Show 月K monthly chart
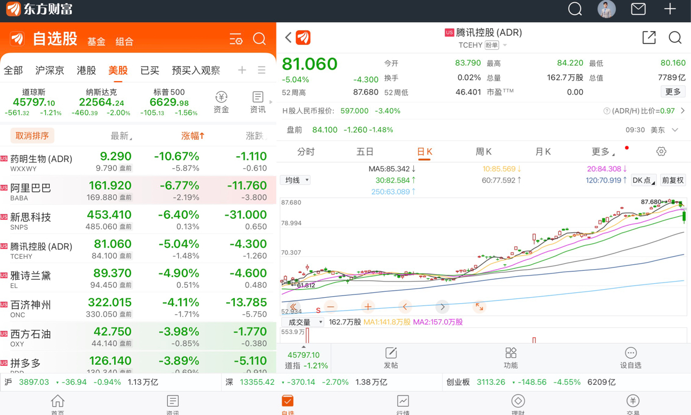Image resolution: width=691 pixels, height=415 pixels. click(x=543, y=152)
